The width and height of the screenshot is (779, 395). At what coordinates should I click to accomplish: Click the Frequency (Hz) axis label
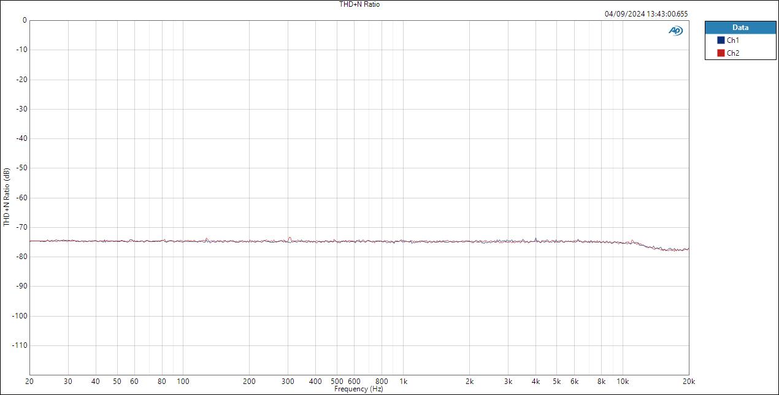pyautogui.click(x=359, y=388)
